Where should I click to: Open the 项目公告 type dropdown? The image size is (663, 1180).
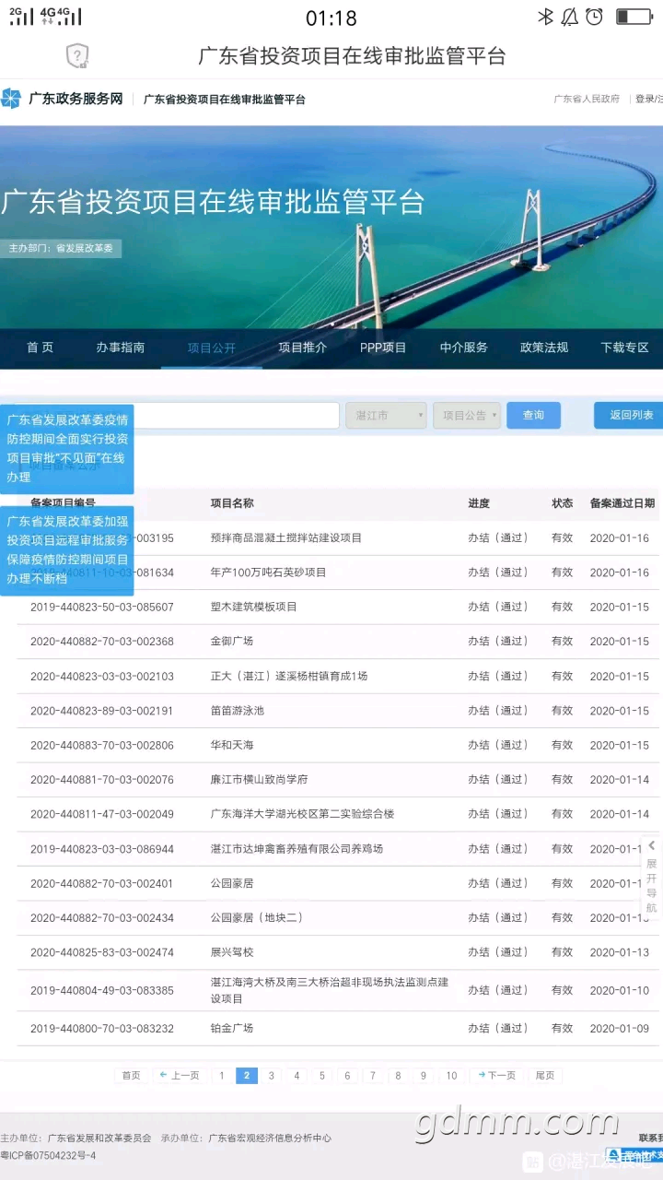(x=467, y=416)
